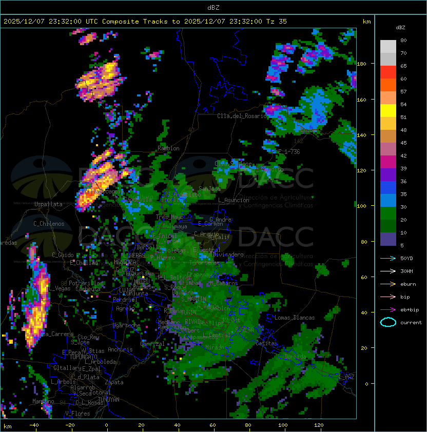Click the white 30HM track arrow in legend
Image resolution: width=427 pixels, height=432 pixels.
tap(388, 271)
